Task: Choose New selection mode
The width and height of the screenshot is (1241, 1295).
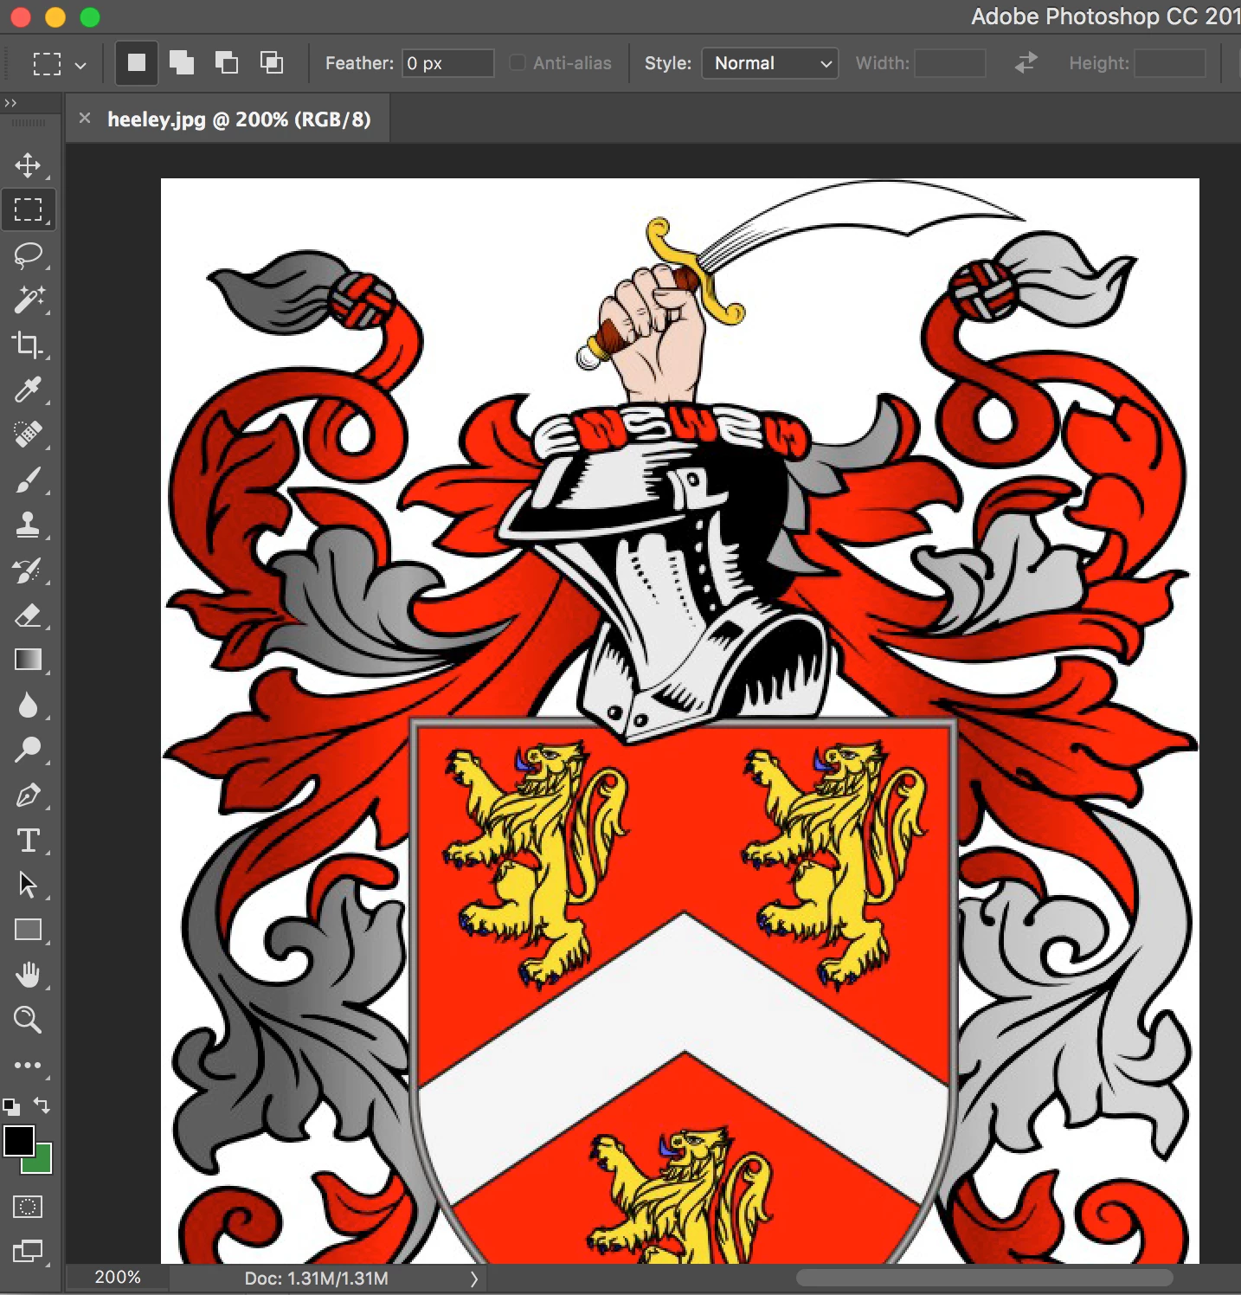Action: tap(137, 62)
